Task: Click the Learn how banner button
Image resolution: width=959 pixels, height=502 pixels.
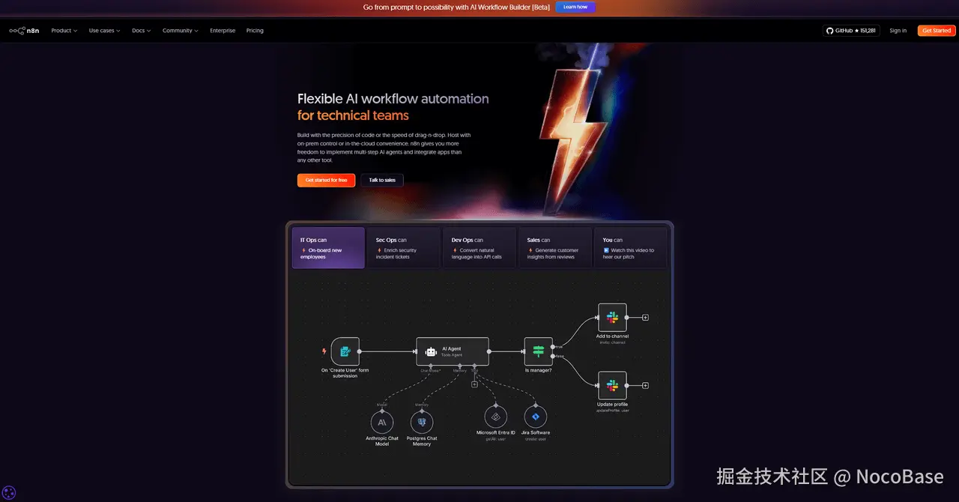Action: 575,7
